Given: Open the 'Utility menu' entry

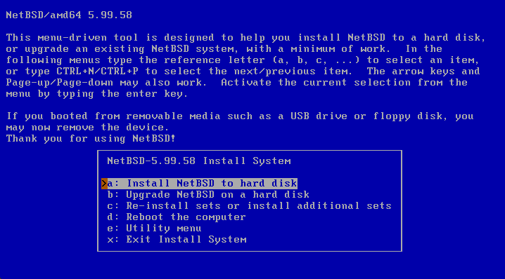Looking at the screenshot, I should [x=154, y=229].
